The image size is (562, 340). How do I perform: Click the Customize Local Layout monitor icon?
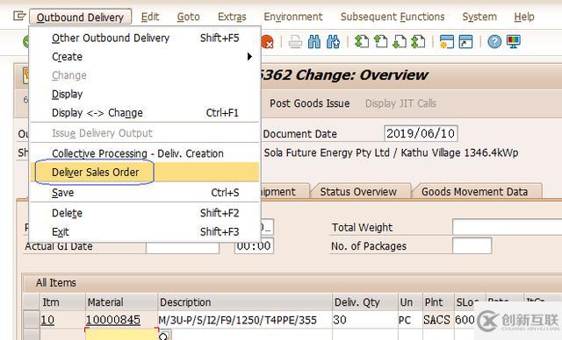click(513, 42)
